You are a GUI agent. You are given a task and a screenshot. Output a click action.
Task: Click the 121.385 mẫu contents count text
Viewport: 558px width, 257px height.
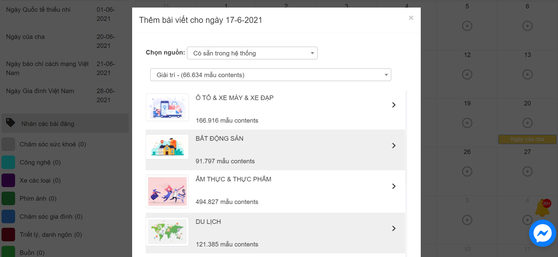coord(227,244)
